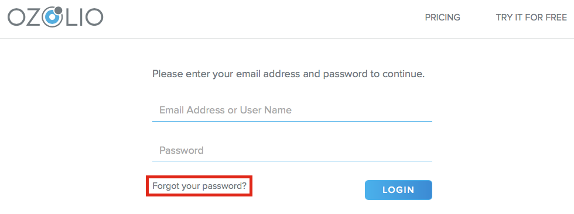
Task: Click the blue underline of the email field
Action: [x=292, y=121]
